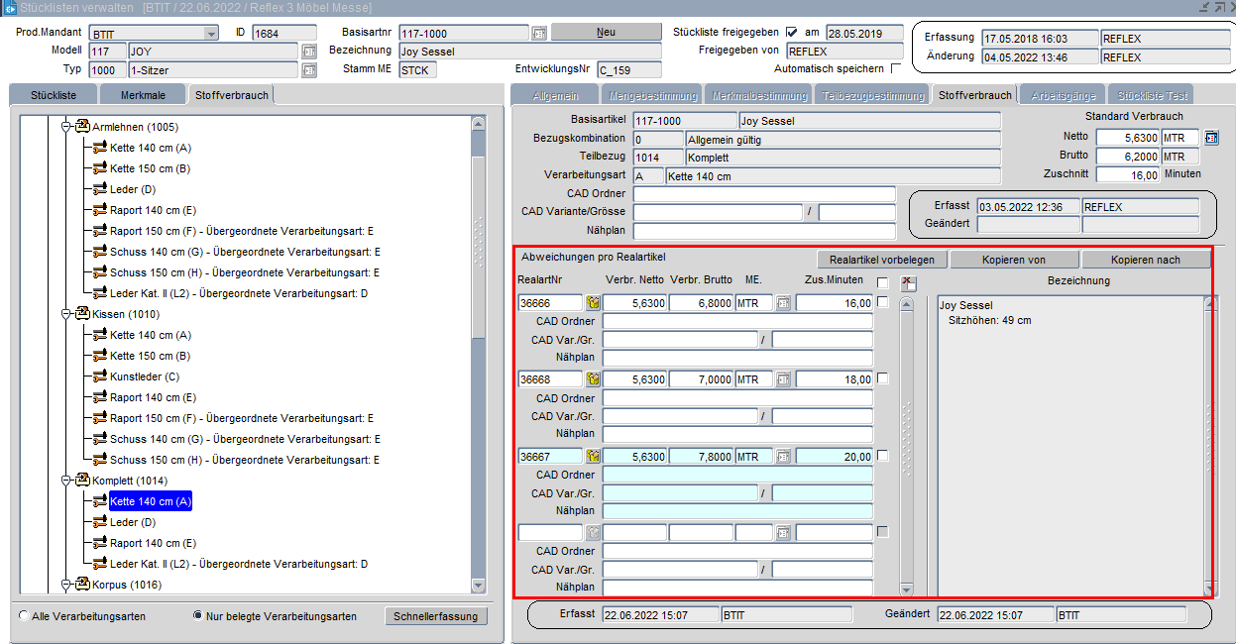
Task: Click package icon beside Realartikel 36668
Action: click(594, 379)
